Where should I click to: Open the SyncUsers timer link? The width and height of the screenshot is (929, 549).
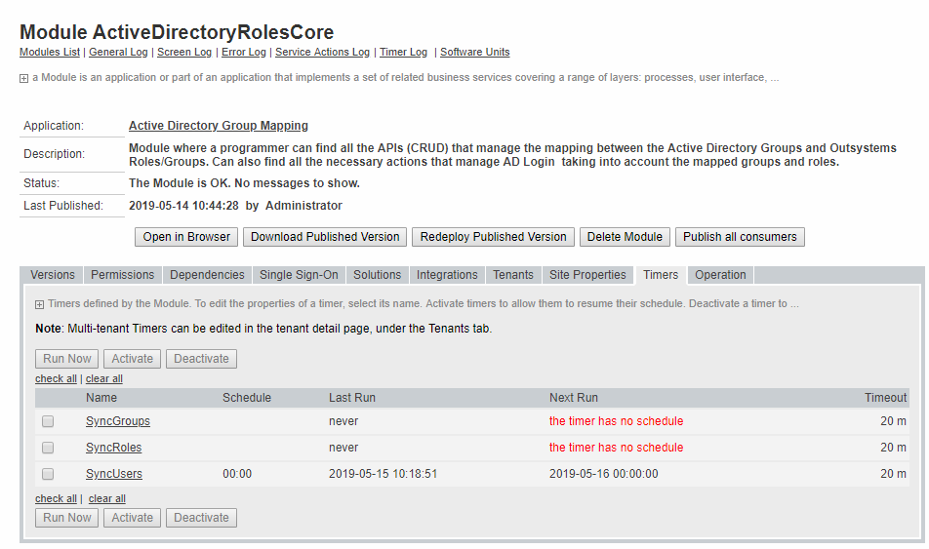(x=113, y=474)
